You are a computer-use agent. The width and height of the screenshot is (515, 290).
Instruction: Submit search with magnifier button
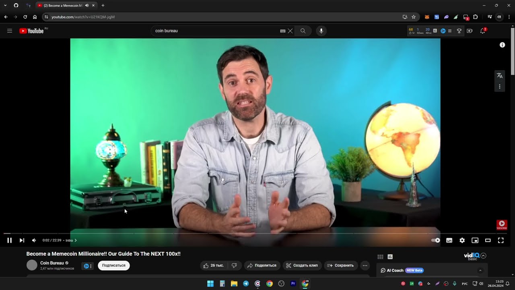pyautogui.click(x=303, y=31)
